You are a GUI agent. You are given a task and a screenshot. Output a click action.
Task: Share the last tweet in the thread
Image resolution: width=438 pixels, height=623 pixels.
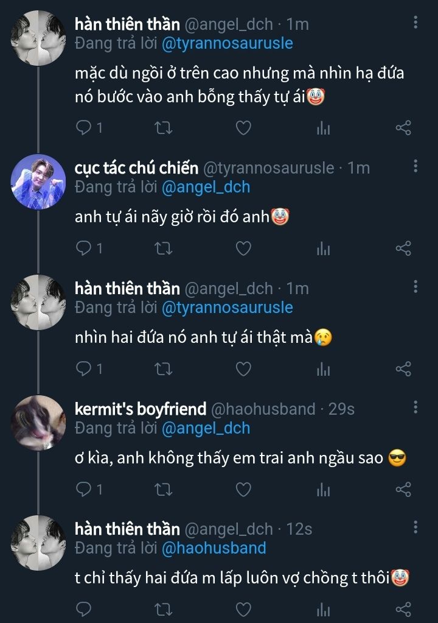(x=403, y=609)
